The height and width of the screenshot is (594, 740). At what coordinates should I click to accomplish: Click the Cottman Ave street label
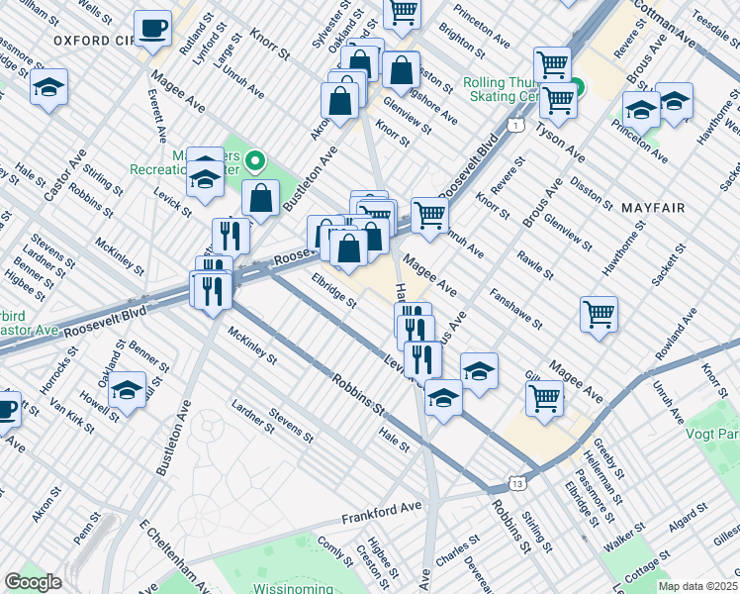[x=664, y=24]
